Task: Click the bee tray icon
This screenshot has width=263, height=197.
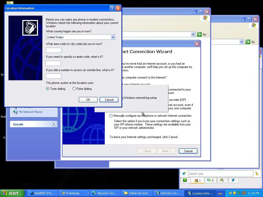Action: (230, 193)
